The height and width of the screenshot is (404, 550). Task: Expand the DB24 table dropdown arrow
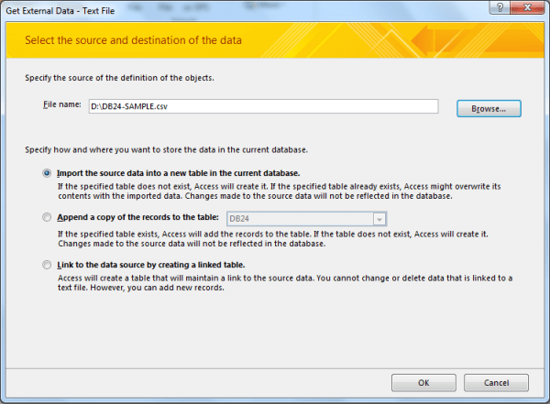point(378,218)
